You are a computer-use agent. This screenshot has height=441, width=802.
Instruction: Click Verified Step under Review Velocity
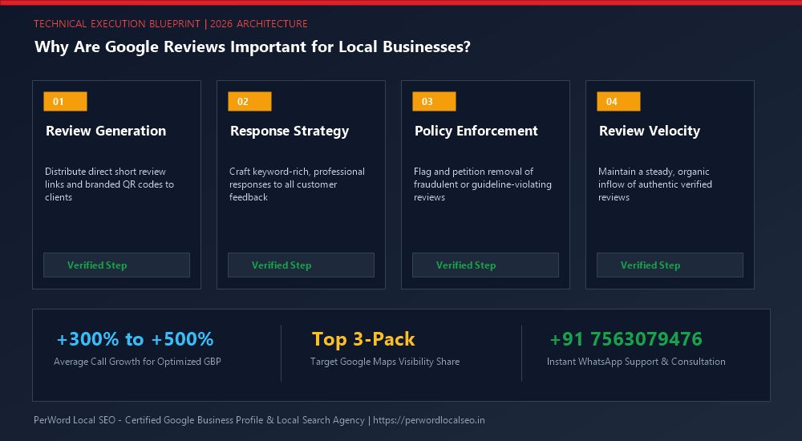[x=670, y=265]
